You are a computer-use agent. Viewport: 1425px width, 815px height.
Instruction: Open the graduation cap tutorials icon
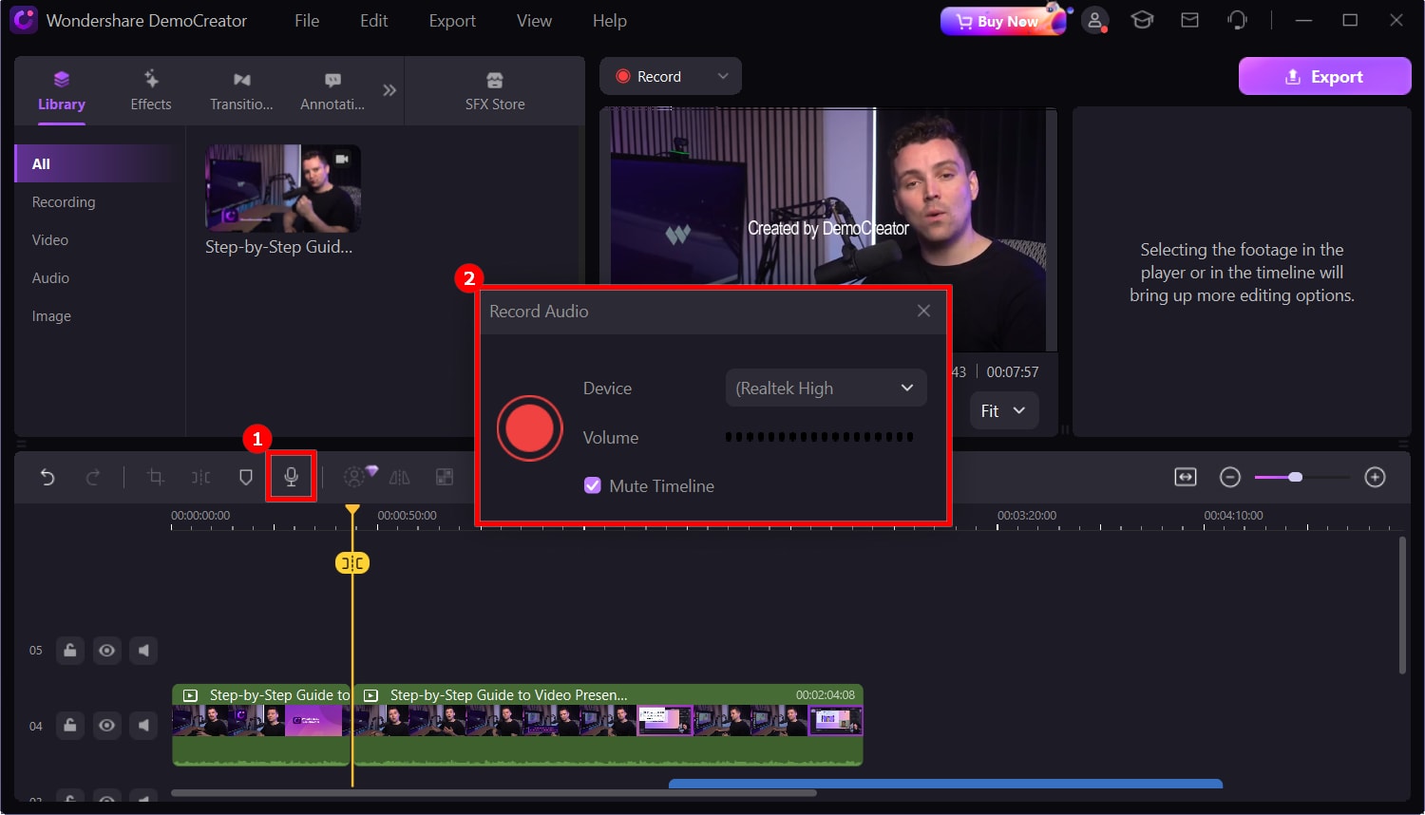pyautogui.click(x=1142, y=20)
